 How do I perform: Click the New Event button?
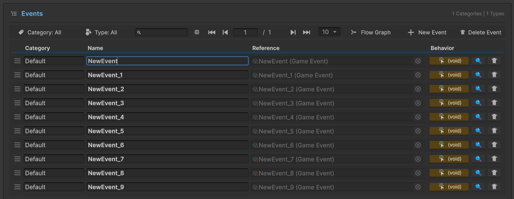(x=427, y=32)
